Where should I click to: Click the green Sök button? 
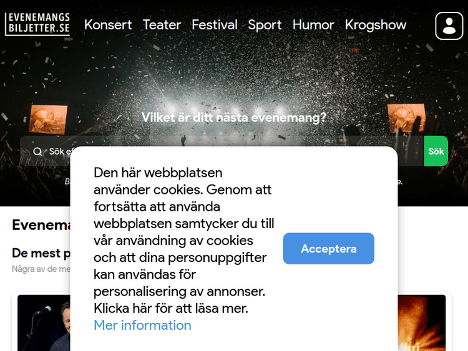tap(436, 151)
